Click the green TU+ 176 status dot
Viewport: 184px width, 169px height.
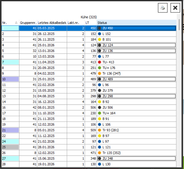click(100, 68)
